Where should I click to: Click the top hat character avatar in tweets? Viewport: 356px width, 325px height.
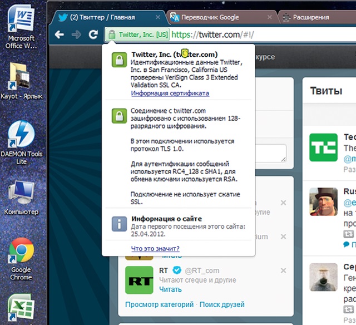323,201
